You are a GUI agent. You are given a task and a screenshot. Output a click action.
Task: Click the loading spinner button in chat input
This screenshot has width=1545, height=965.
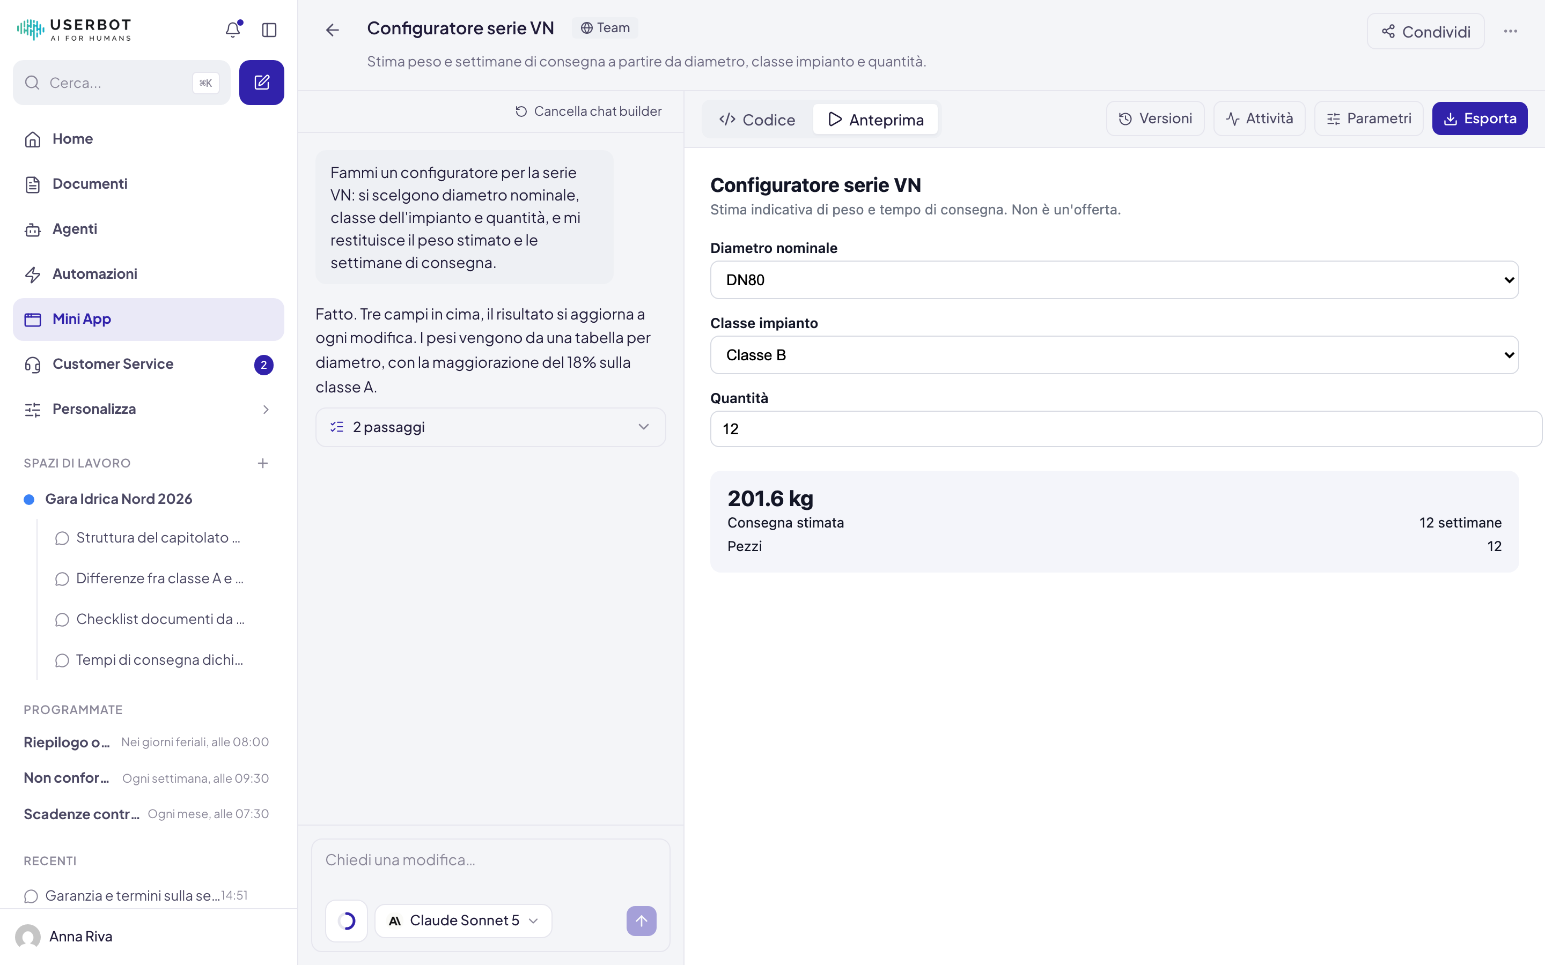tap(347, 921)
